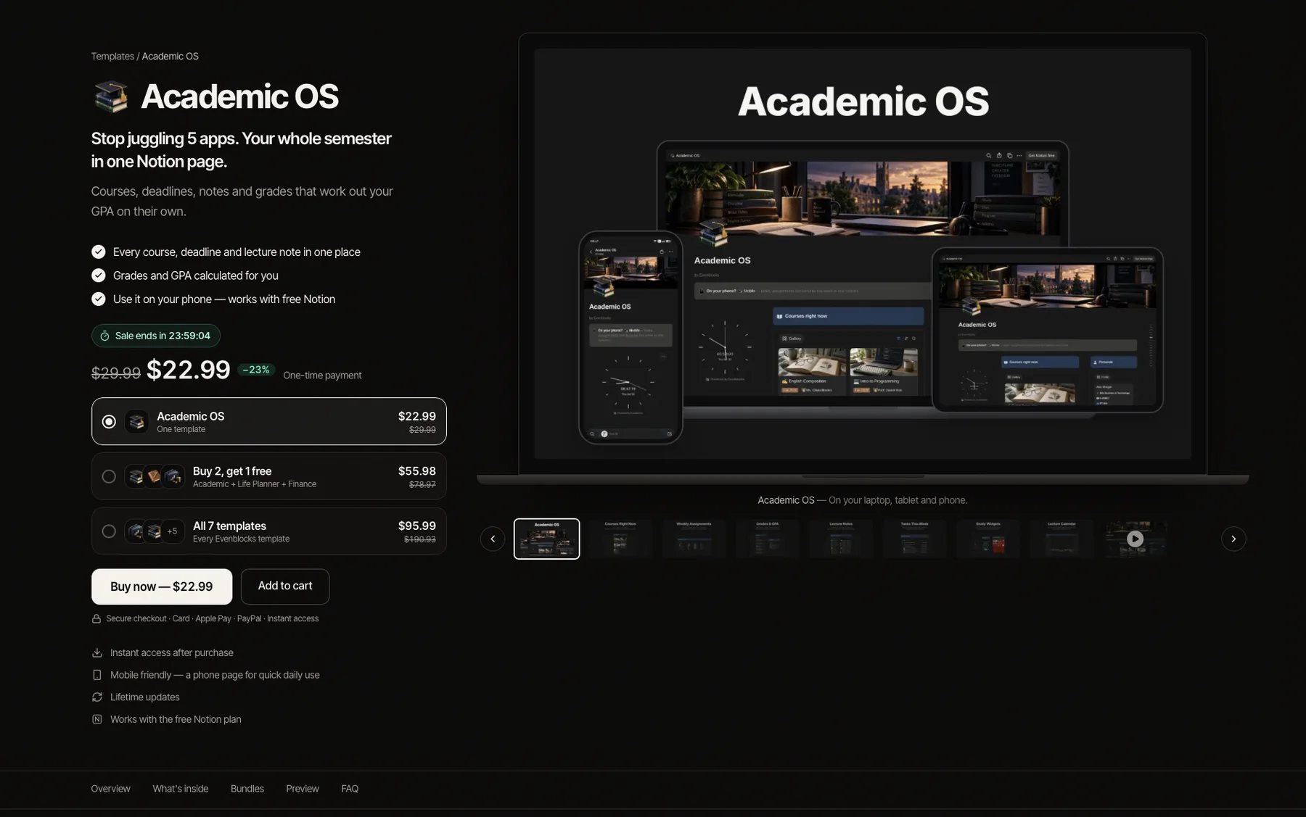1306x817 pixels.
Task: Advance to the next gallery image
Action: (1233, 539)
